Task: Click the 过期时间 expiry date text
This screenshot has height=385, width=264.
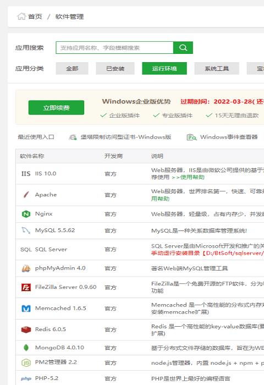Action: click(222, 102)
